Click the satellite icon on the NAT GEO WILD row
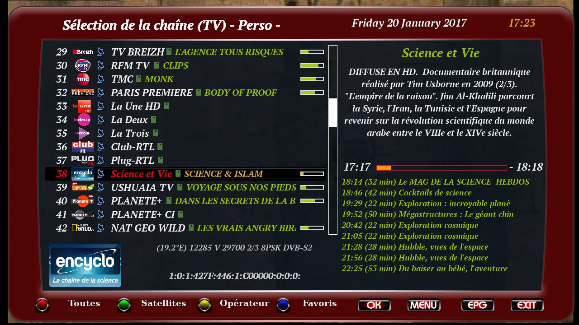The height and width of the screenshot is (325, 579). [x=101, y=228]
